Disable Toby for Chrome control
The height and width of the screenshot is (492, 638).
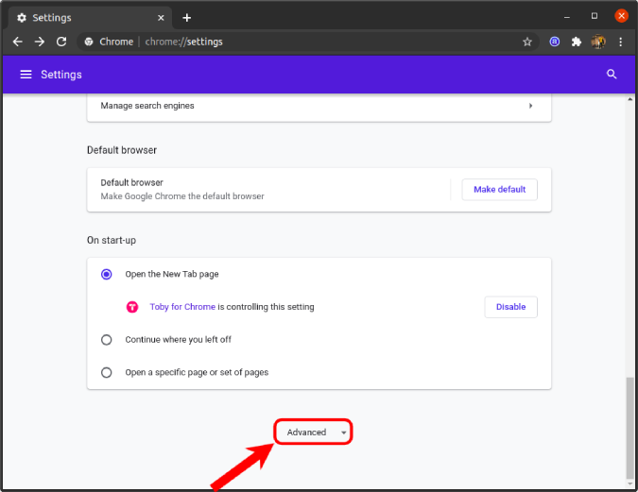(x=510, y=307)
